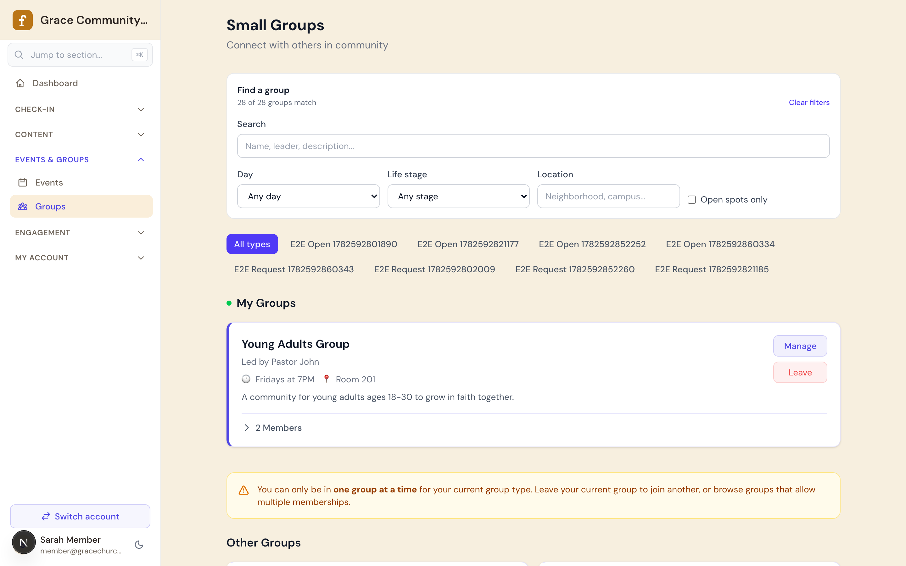
Task: Select the All types filter tab
Action: (x=252, y=244)
